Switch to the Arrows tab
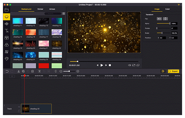This screenshot has height=118, width=185. (x=52, y=9)
